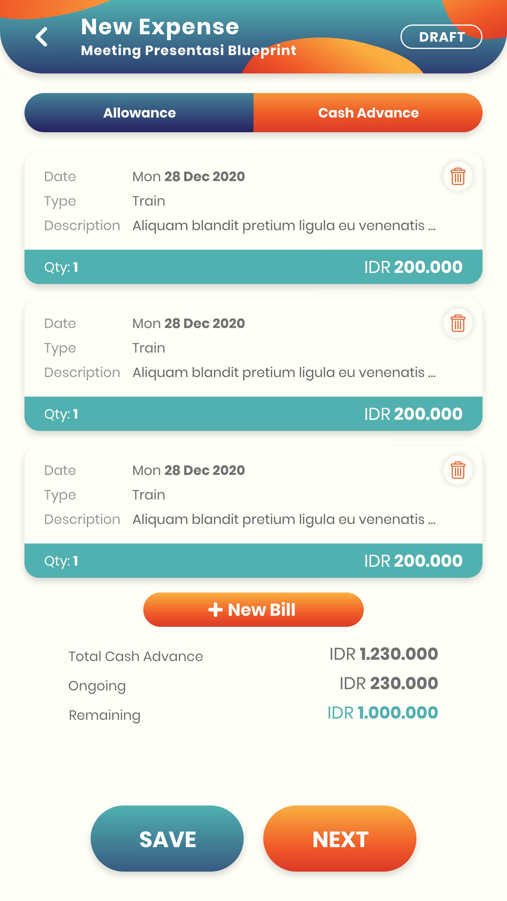
Task: Tap the Ongoing IDR 230.000 value
Action: click(x=389, y=683)
